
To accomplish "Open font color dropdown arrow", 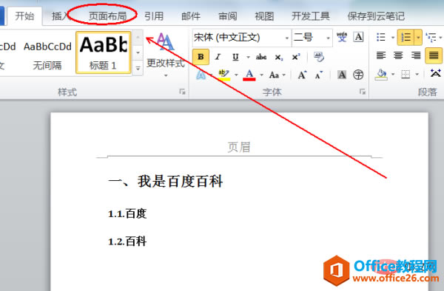I will click(x=261, y=75).
